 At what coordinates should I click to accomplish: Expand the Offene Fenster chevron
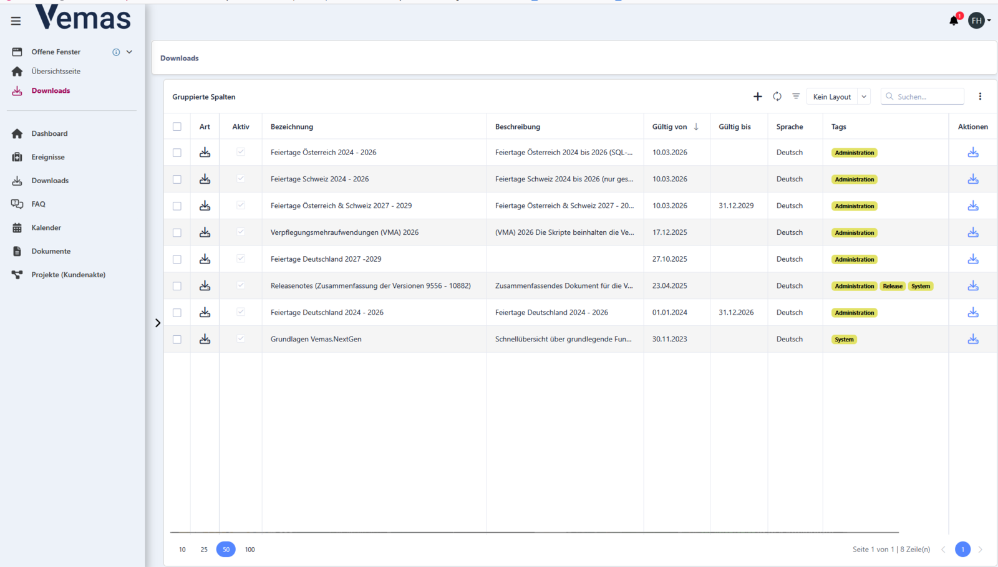tap(129, 52)
